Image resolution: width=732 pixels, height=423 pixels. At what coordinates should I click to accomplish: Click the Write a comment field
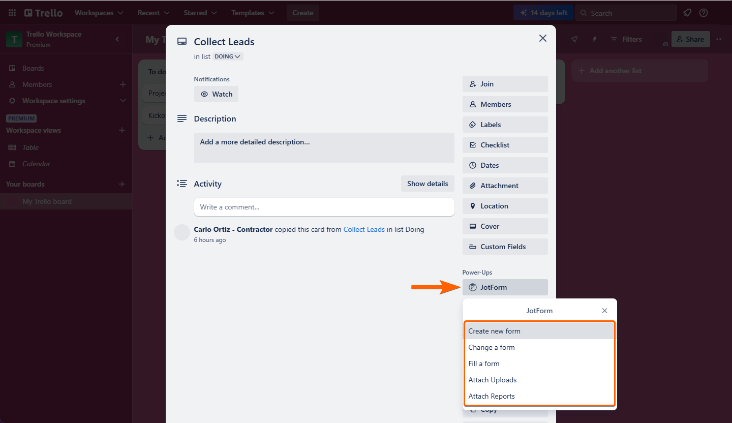[x=324, y=207]
